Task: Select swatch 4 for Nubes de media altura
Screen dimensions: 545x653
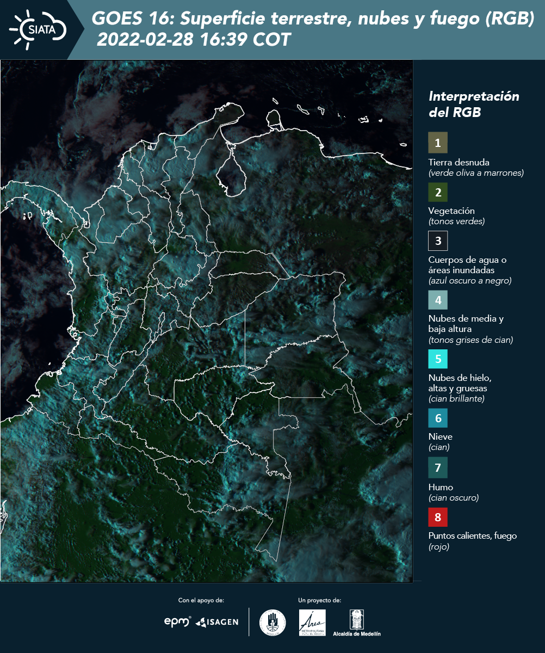Action: click(x=438, y=299)
